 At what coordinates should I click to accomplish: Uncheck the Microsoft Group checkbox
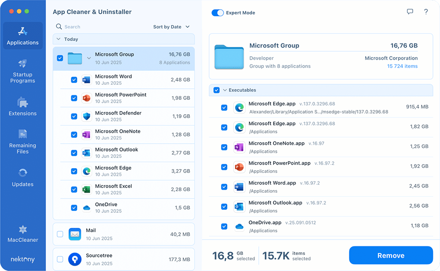tap(60, 58)
